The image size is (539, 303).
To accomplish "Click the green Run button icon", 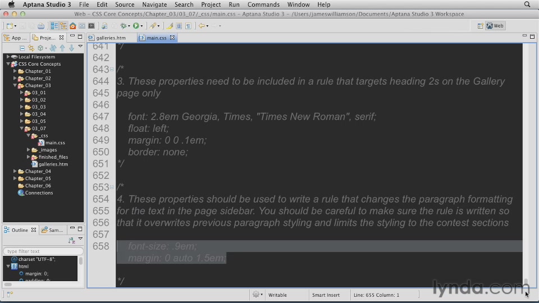I will pyautogui.click(x=136, y=26).
